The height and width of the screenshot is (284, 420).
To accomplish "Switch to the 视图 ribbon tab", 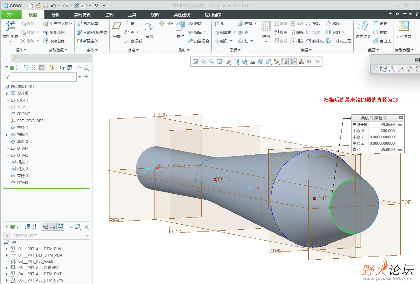I will click(x=155, y=15).
